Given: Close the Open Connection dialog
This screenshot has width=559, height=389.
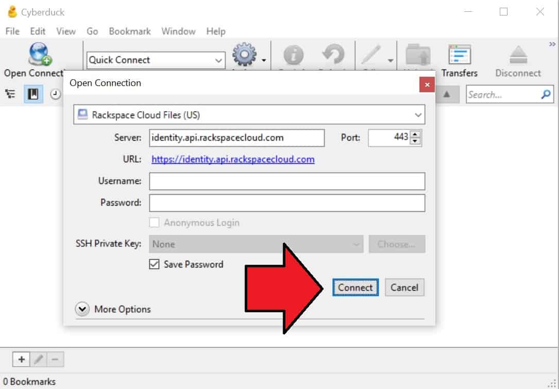Looking at the screenshot, I should [427, 85].
